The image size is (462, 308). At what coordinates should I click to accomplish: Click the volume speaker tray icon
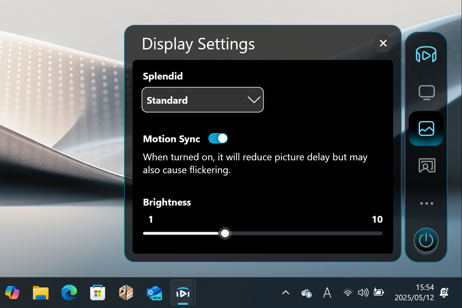click(x=363, y=293)
